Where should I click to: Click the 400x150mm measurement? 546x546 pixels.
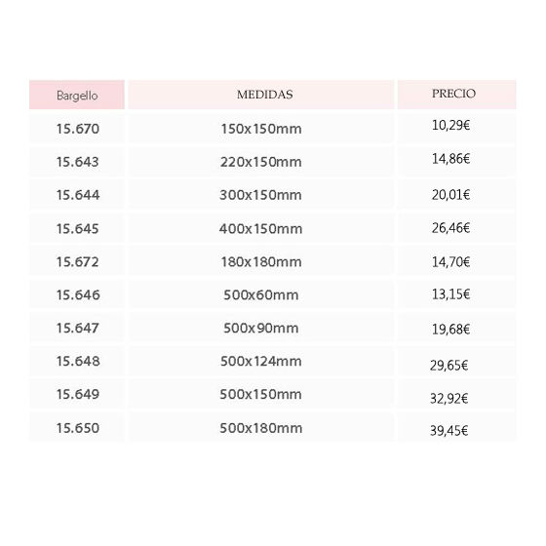click(261, 228)
